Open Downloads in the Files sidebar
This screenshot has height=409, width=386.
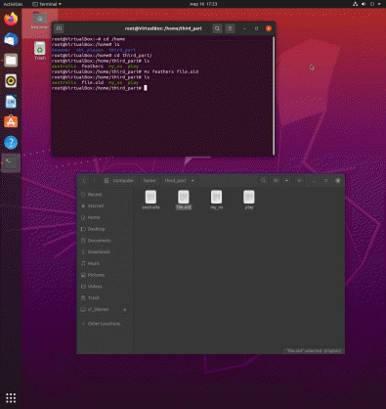tap(105, 251)
